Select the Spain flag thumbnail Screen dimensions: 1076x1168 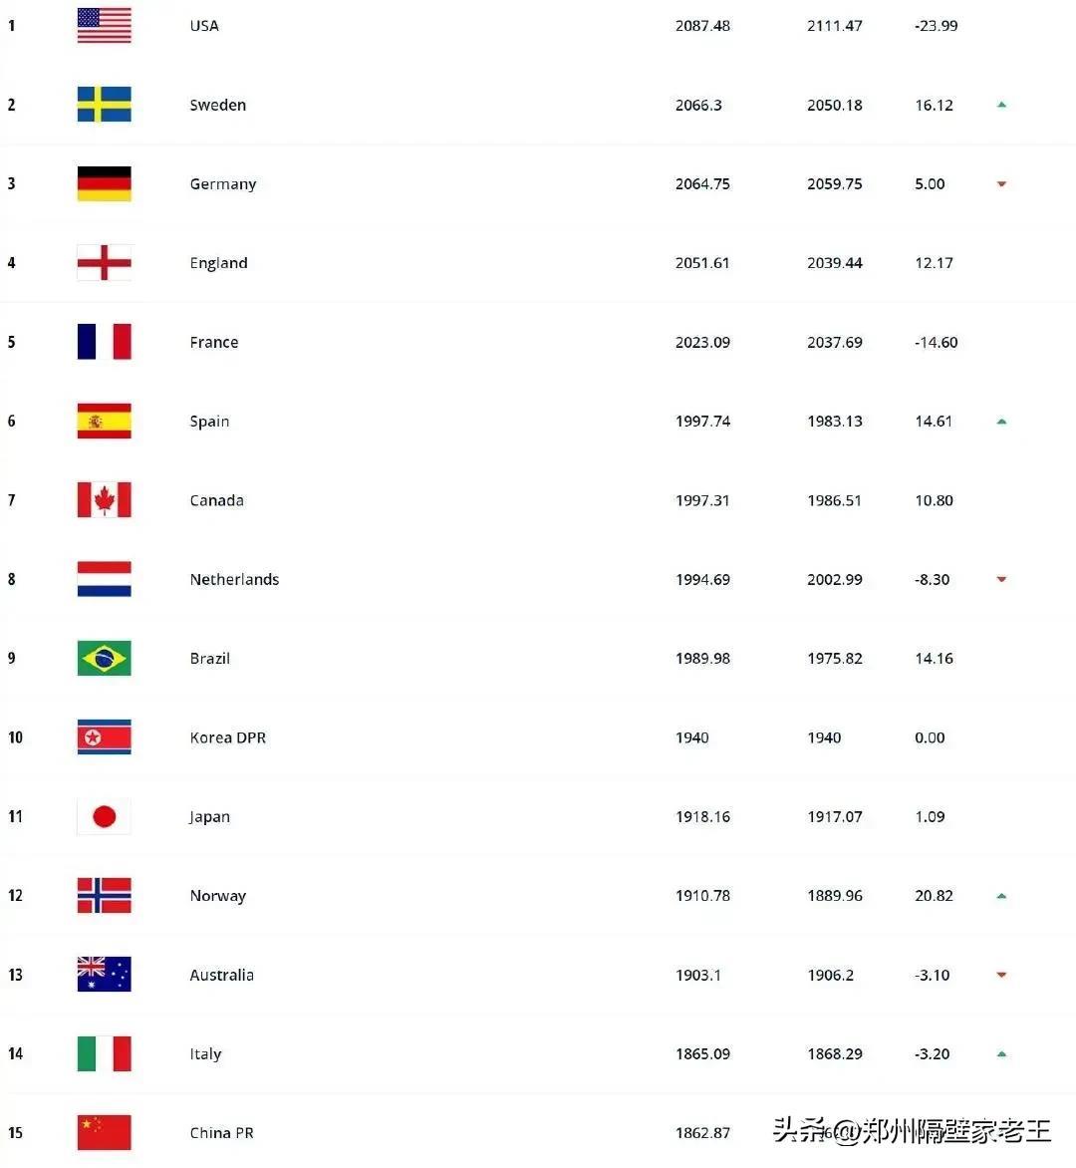coord(104,422)
